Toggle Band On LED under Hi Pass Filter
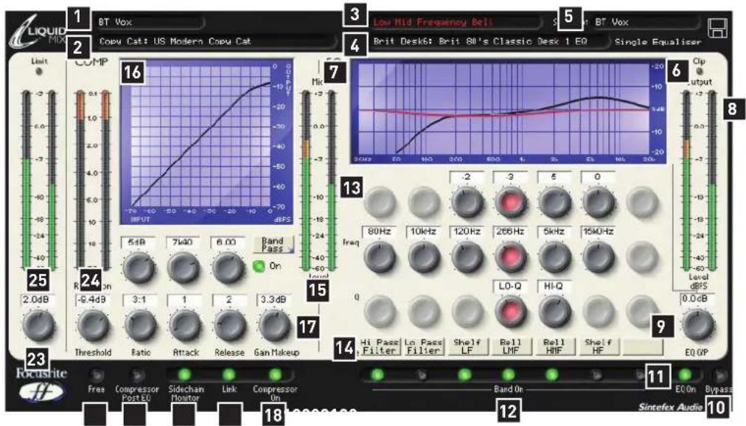 click(x=377, y=375)
